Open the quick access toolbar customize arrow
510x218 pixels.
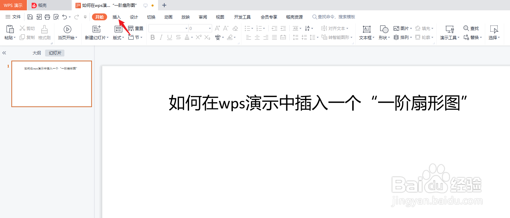coord(85,17)
